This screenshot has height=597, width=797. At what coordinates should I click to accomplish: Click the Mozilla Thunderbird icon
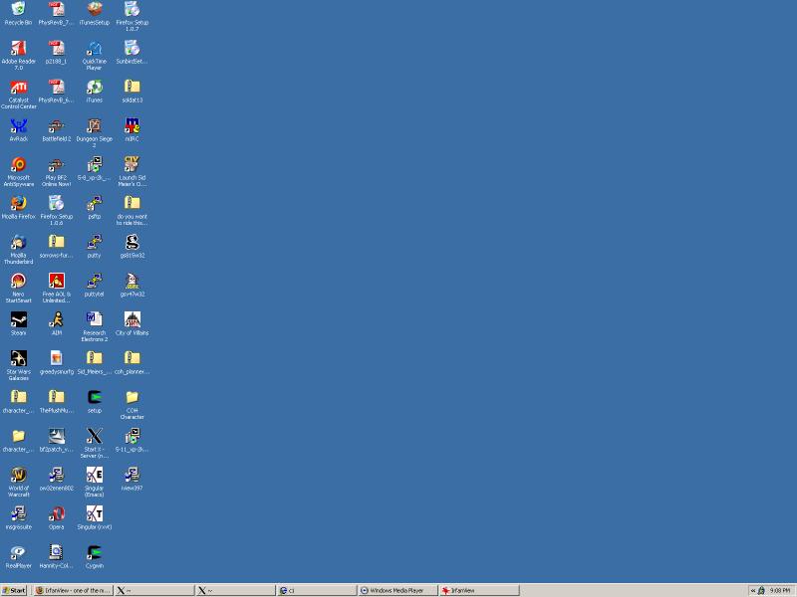(x=18, y=243)
